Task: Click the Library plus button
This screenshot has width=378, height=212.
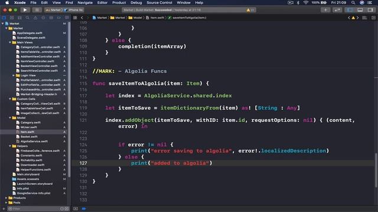Action: tap(325, 10)
